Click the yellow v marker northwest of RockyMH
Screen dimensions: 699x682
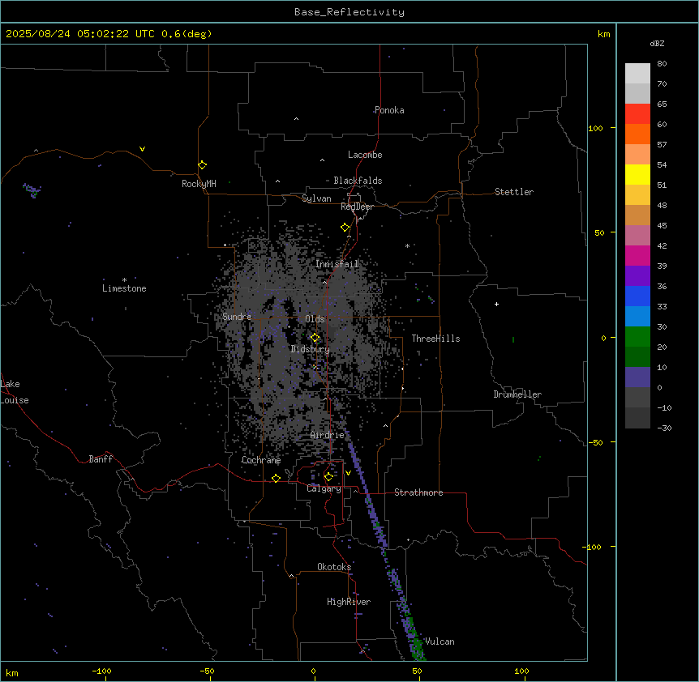[142, 149]
